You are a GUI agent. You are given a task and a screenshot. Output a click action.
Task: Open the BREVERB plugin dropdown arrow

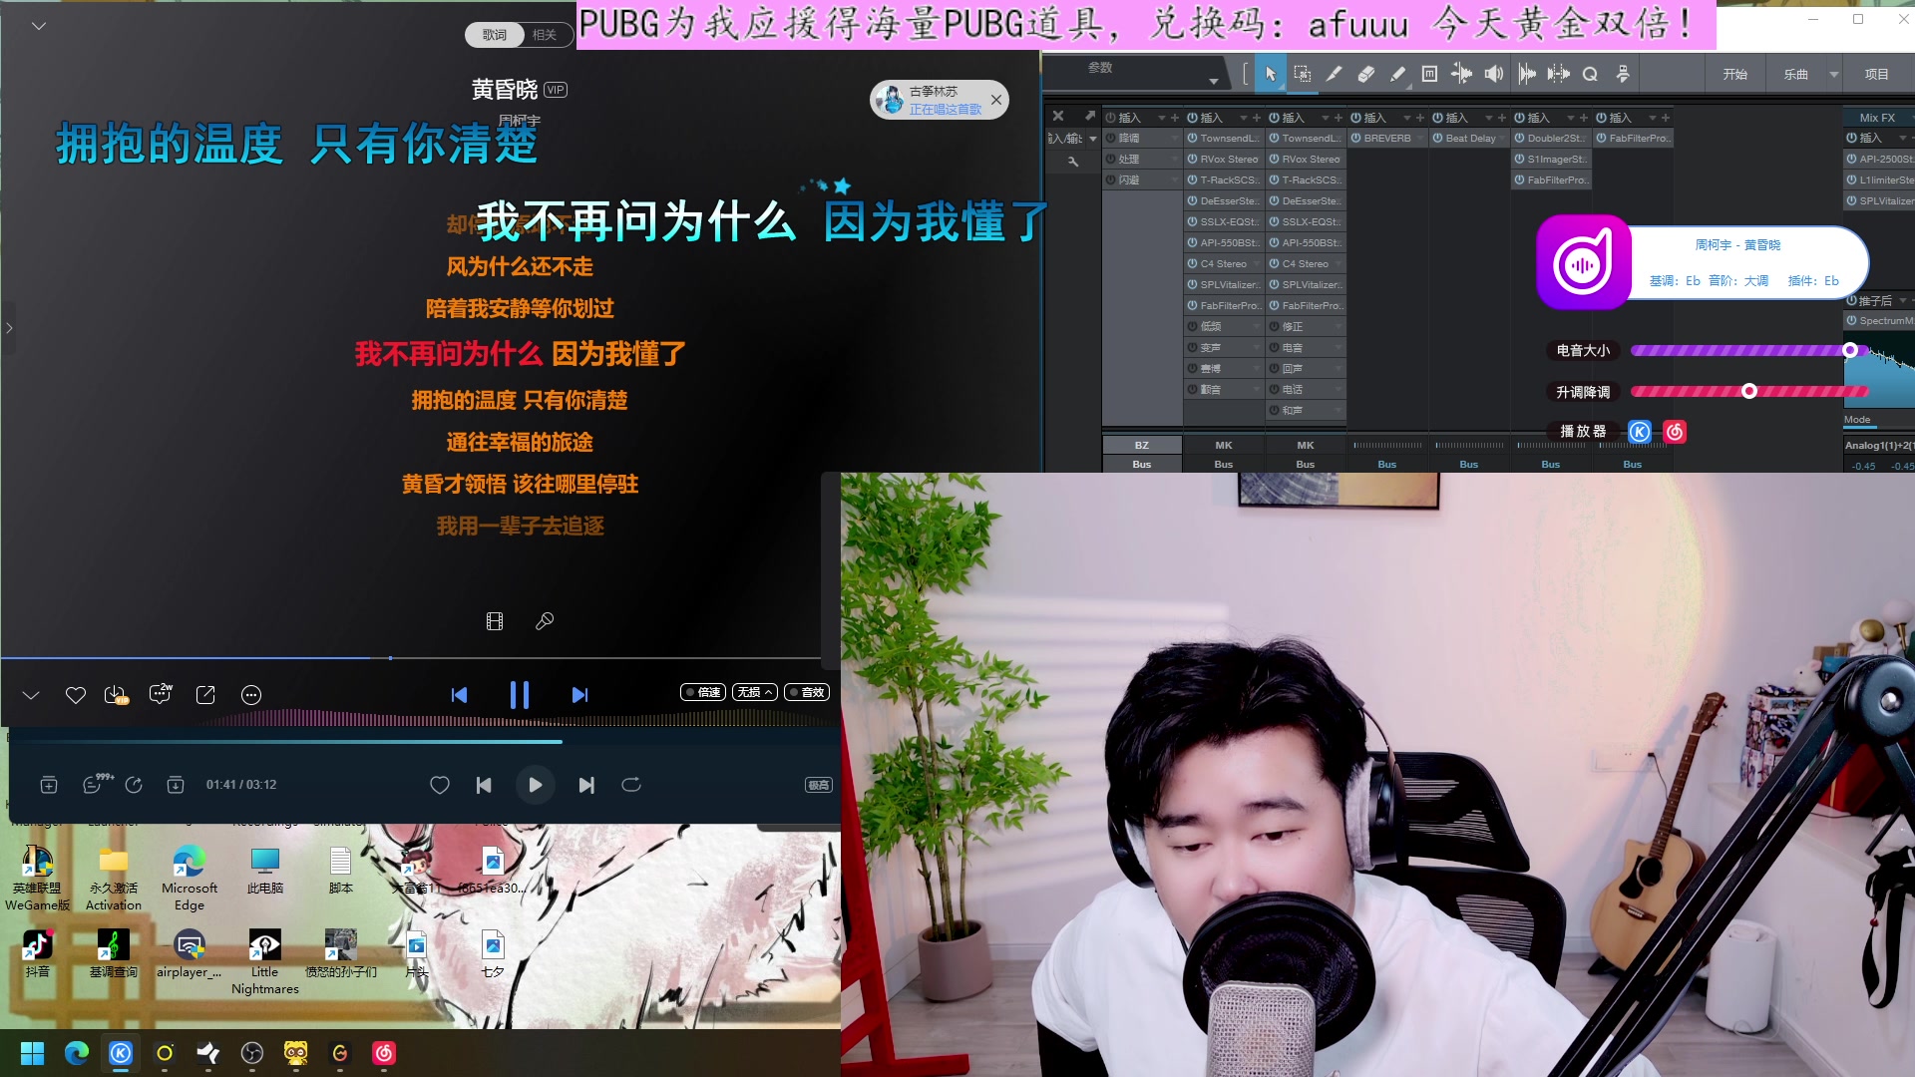(1420, 139)
